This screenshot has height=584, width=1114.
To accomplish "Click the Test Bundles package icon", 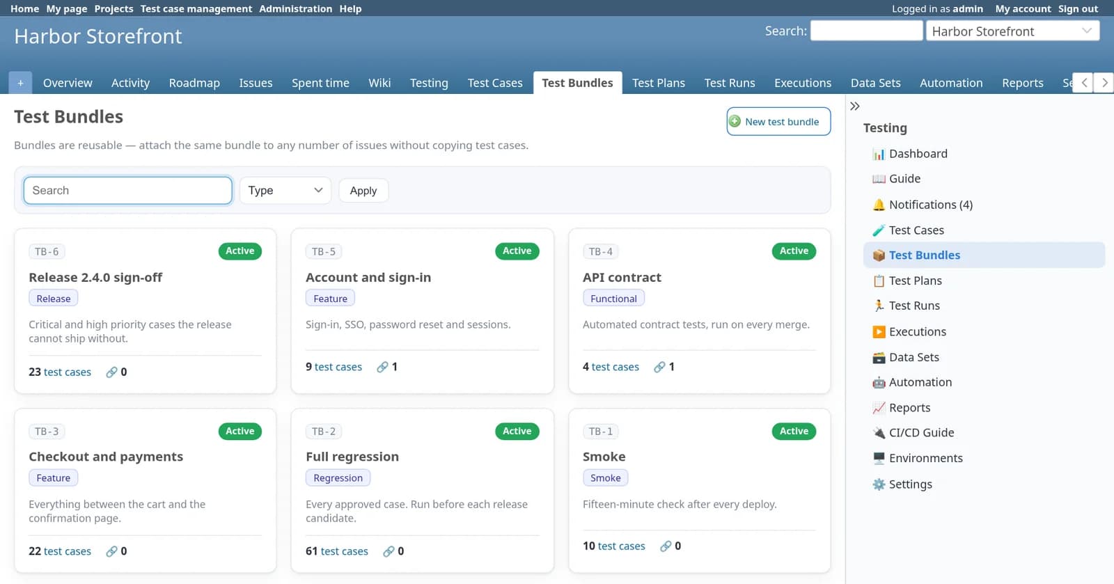I will pyautogui.click(x=879, y=255).
